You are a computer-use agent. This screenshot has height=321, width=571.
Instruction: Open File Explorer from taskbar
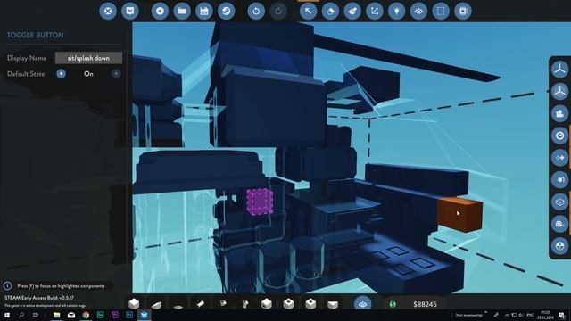pyautogui.click(x=56, y=315)
